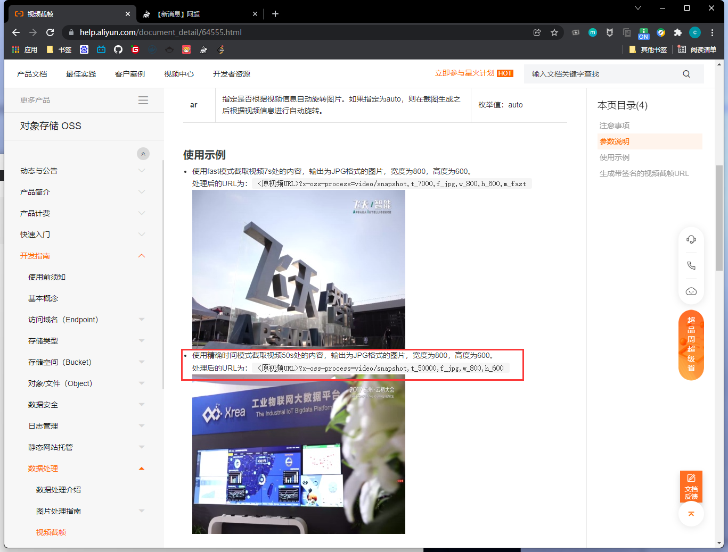Bookmark this page with star icon
The image size is (728, 552).
(554, 32)
